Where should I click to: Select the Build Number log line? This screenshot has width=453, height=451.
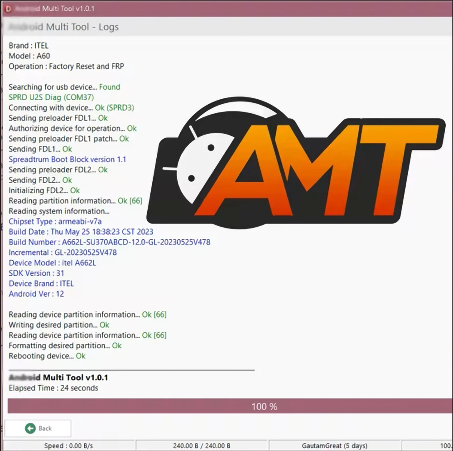(109, 242)
